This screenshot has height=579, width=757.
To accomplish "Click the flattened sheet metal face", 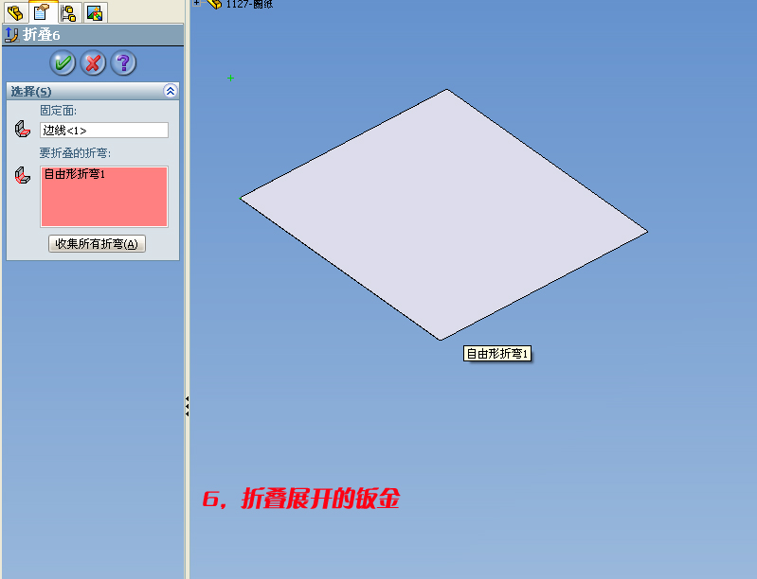I will (x=444, y=215).
